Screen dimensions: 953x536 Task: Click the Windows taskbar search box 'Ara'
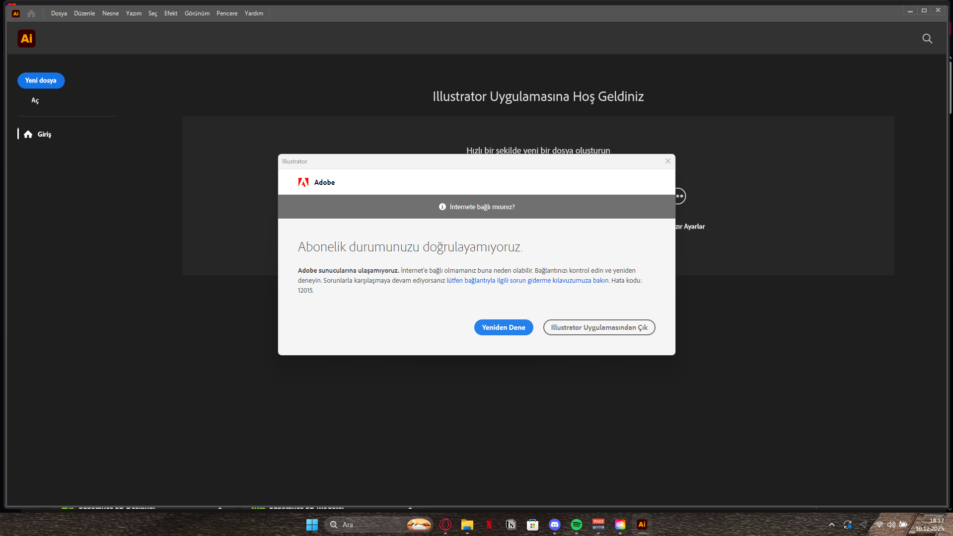(x=378, y=525)
